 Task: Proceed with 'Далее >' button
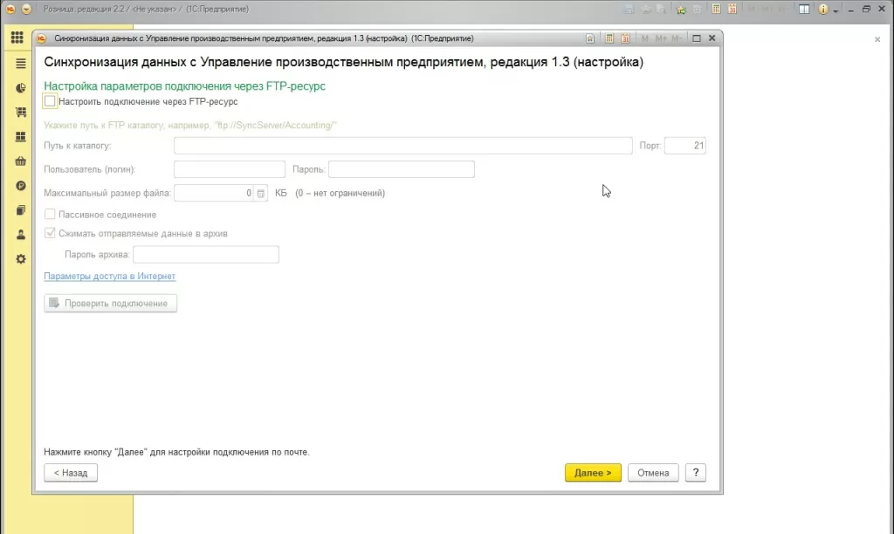click(593, 472)
